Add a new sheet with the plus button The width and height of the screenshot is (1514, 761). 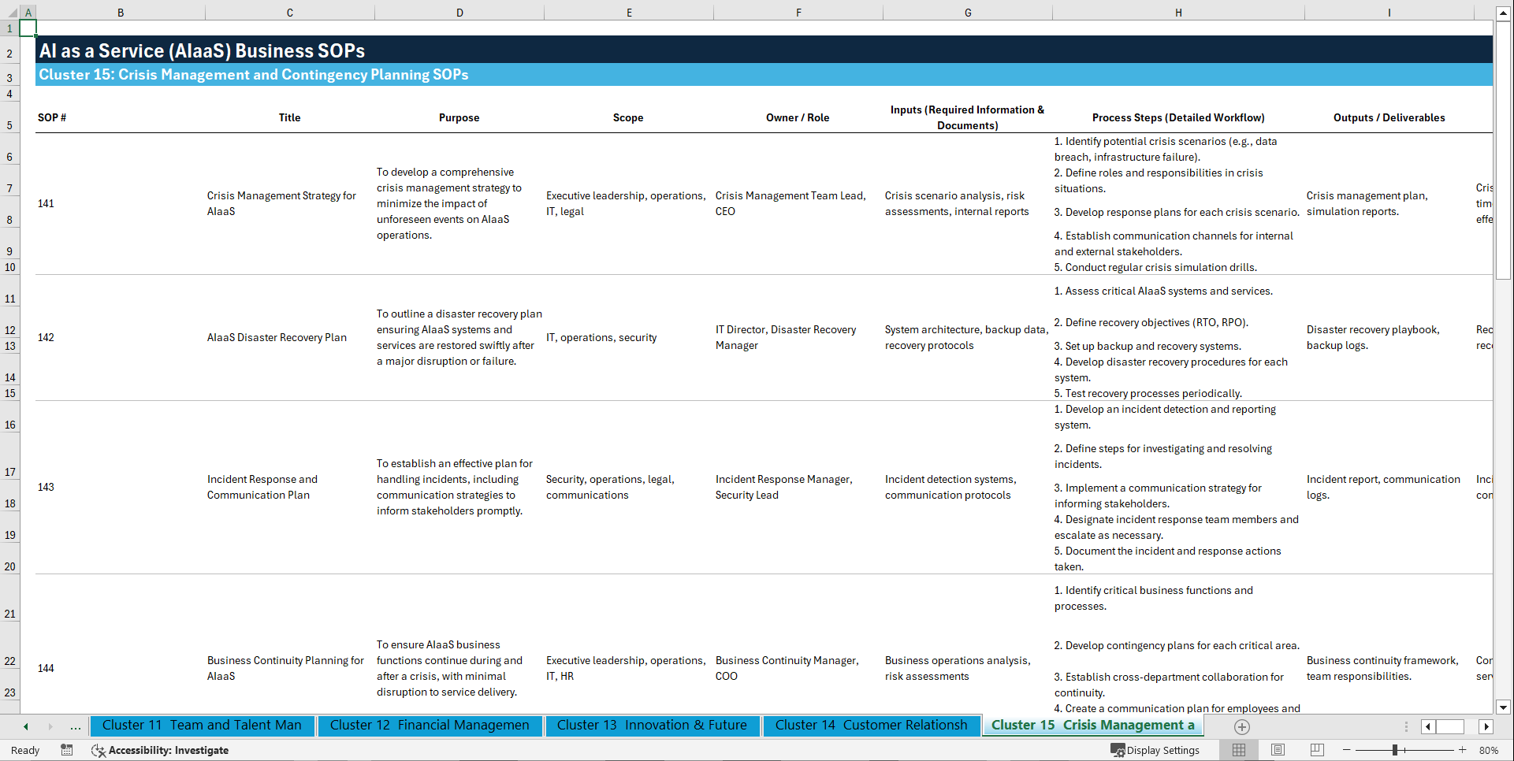click(x=1241, y=727)
